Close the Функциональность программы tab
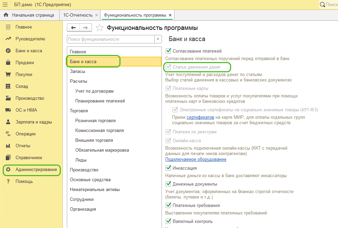The width and height of the screenshot is (338, 228). [x=170, y=15]
